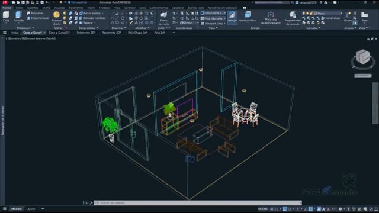This screenshot has width=379, height=213.
Task: Toggle object snap in status bar
Action: (x=310, y=209)
